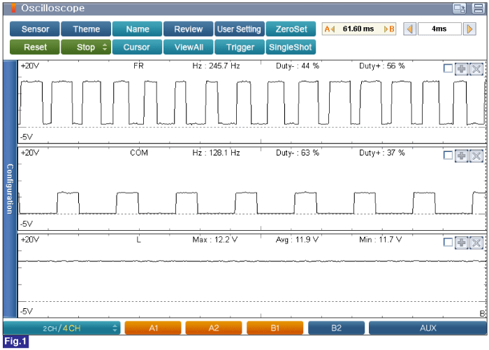489x350 pixels.
Task: Click the Max : 12.2 V reading
Action: tap(215, 240)
